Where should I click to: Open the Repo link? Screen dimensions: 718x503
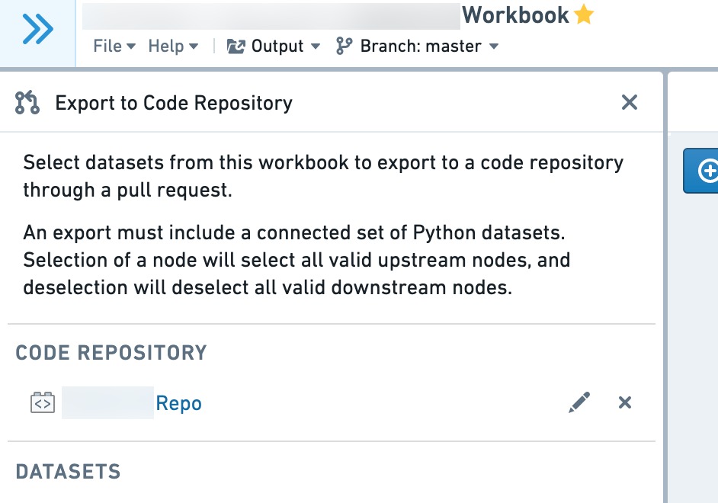tap(178, 403)
